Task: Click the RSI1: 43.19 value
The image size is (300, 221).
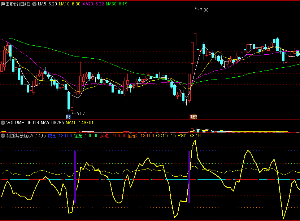Action: coord(189,136)
